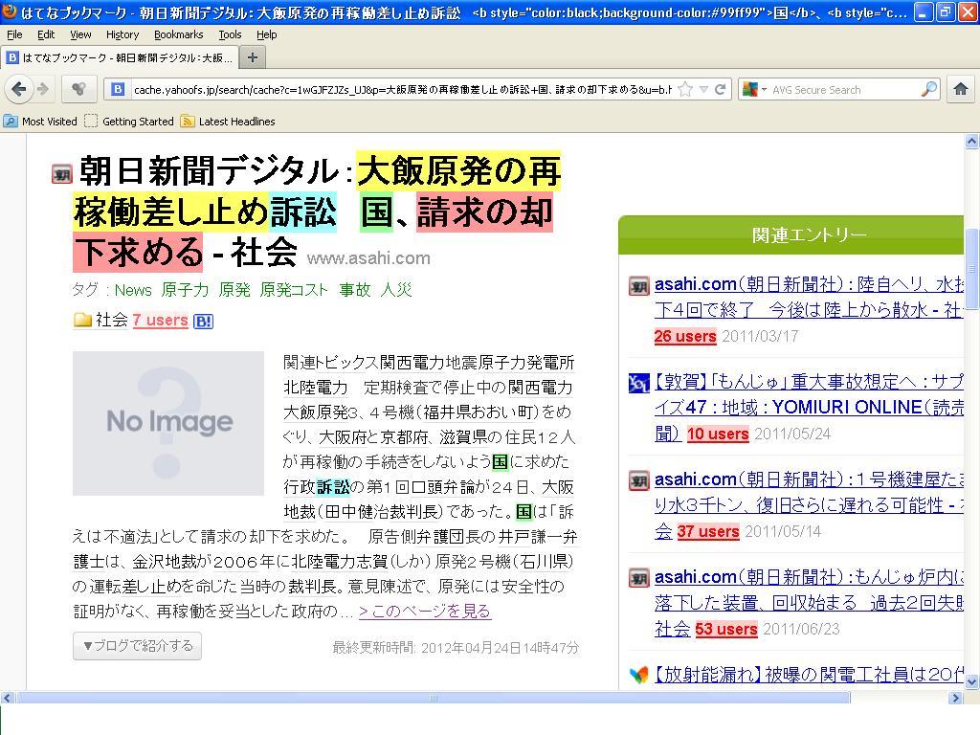Viewport: 980px width, 735px height.
Task: Click the vertical scrollbar down arrow
Action: point(972,681)
